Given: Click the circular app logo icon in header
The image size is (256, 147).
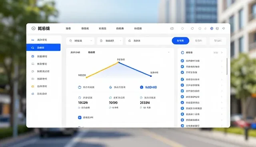Looking at the screenshot, I should [33, 28].
